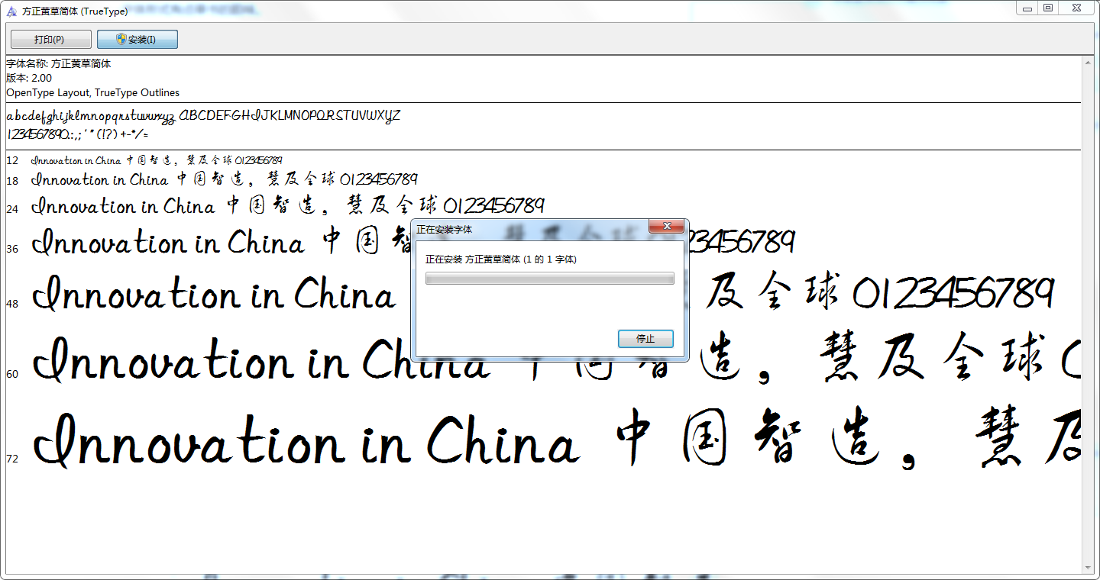The image size is (1100, 580).
Task: Click the OpenType Layout, TrueType Outlines line
Action: 92,92
